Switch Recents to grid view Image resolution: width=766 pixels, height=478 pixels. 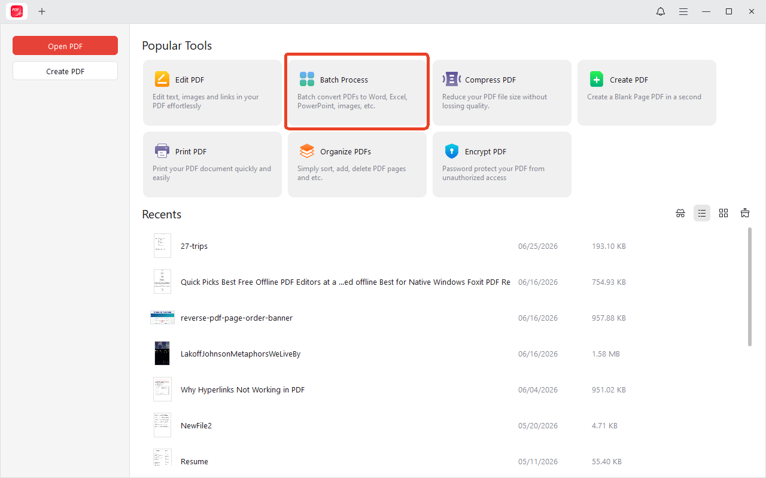pos(724,213)
